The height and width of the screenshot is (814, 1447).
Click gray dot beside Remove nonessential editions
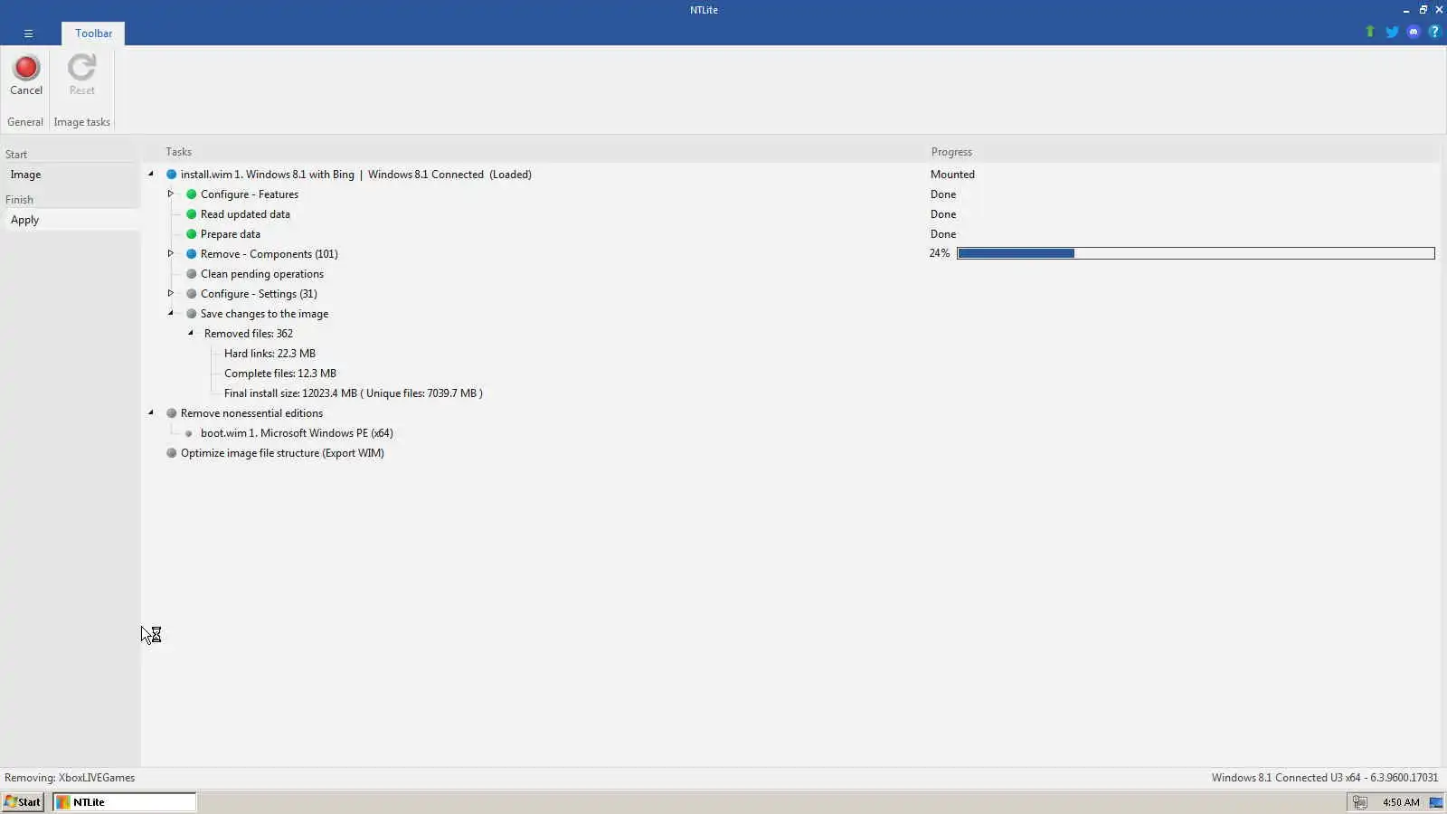[171, 413]
